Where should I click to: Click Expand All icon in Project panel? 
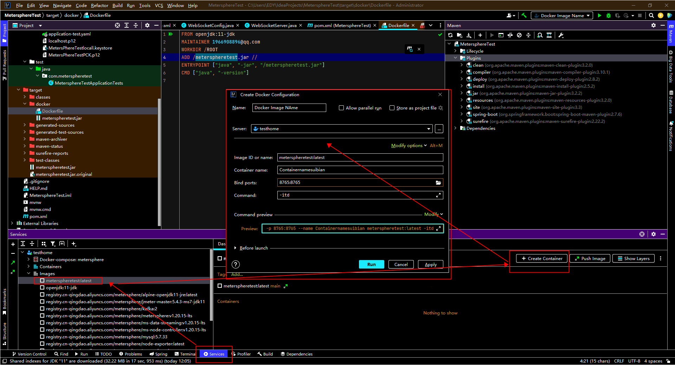click(127, 25)
